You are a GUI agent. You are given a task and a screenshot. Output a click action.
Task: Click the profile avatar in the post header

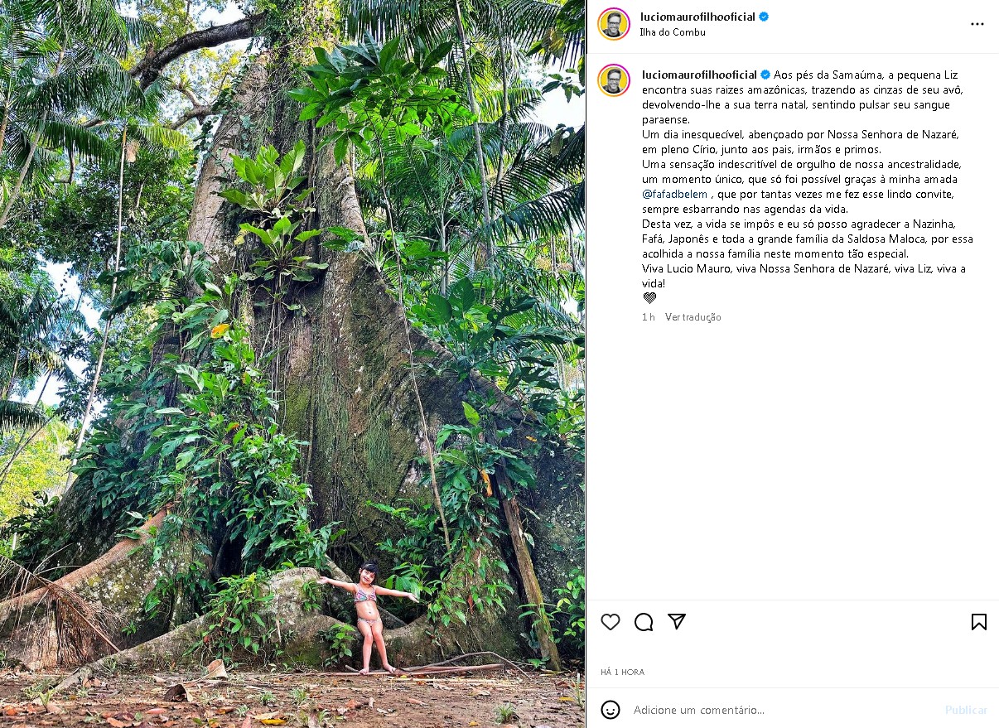tap(614, 24)
